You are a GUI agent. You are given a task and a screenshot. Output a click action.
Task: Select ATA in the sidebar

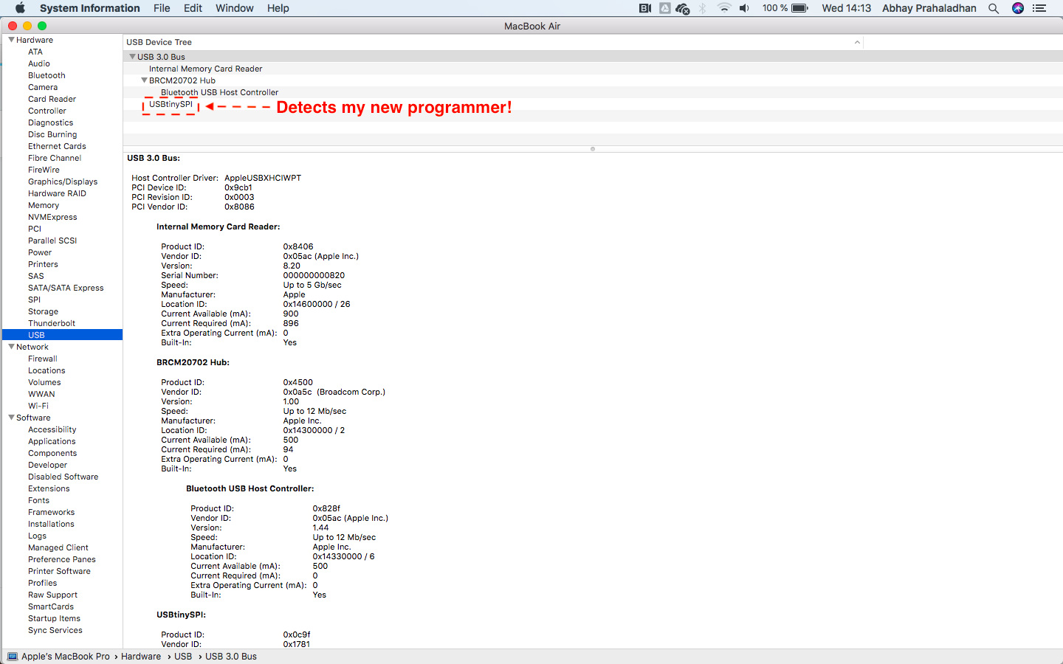(35, 52)
